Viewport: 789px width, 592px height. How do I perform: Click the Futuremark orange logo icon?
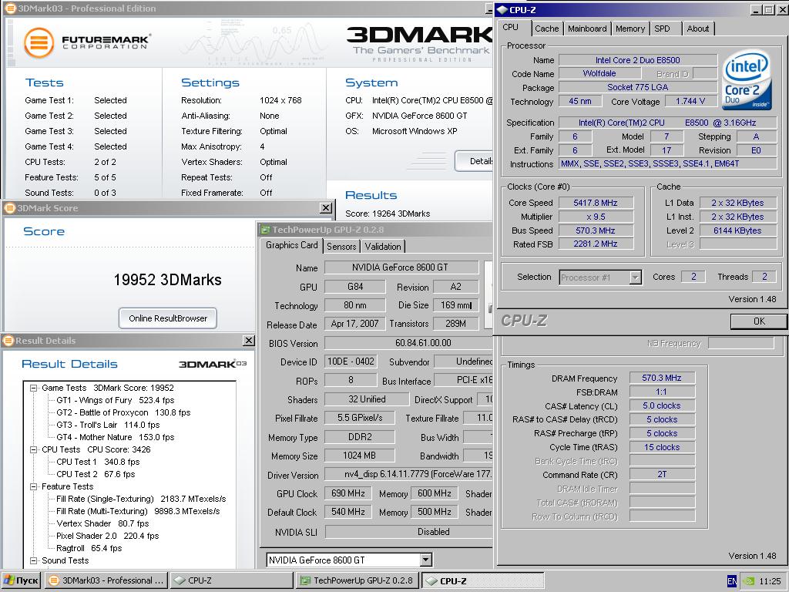coord(39,43)
